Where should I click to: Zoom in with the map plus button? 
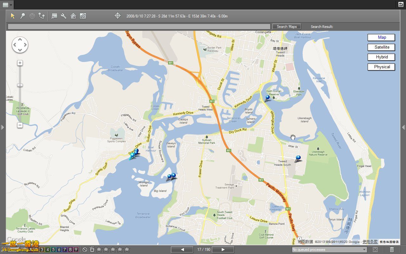(x=20, y=63)
